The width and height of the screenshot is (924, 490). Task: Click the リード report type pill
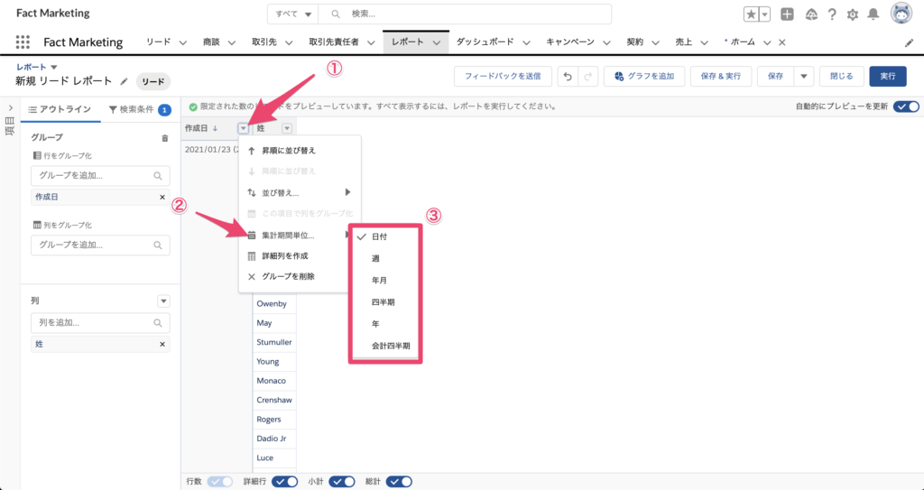click(153, 82)
